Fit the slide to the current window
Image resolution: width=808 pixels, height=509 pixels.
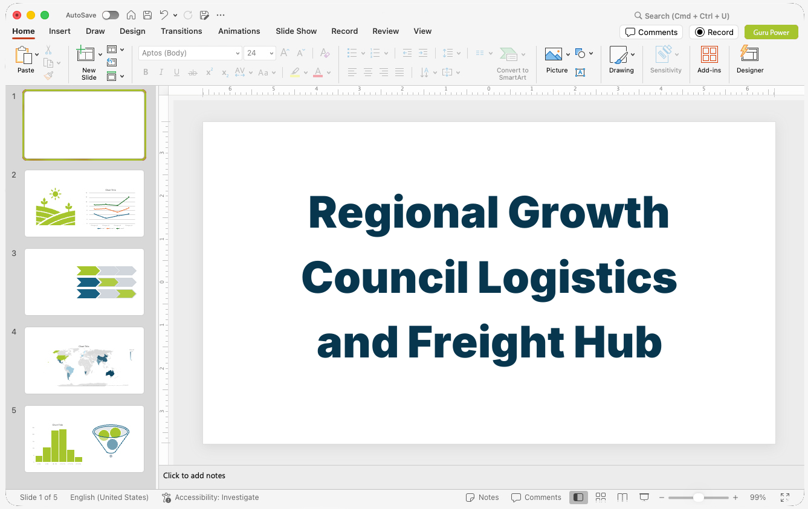(x=785, y=498)
